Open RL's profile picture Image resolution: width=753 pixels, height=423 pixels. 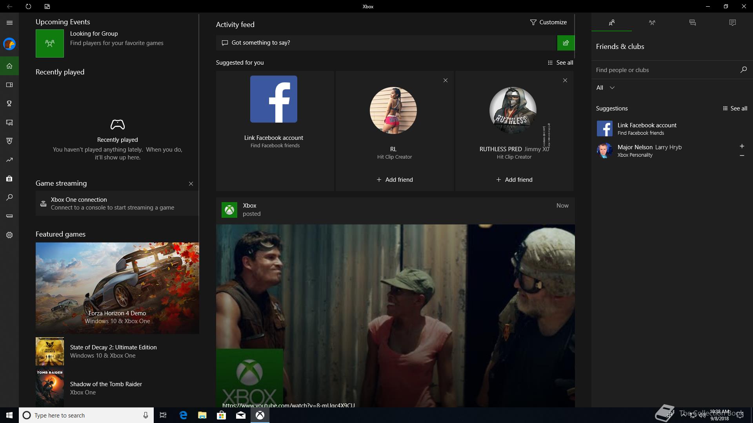coord(393,110)
